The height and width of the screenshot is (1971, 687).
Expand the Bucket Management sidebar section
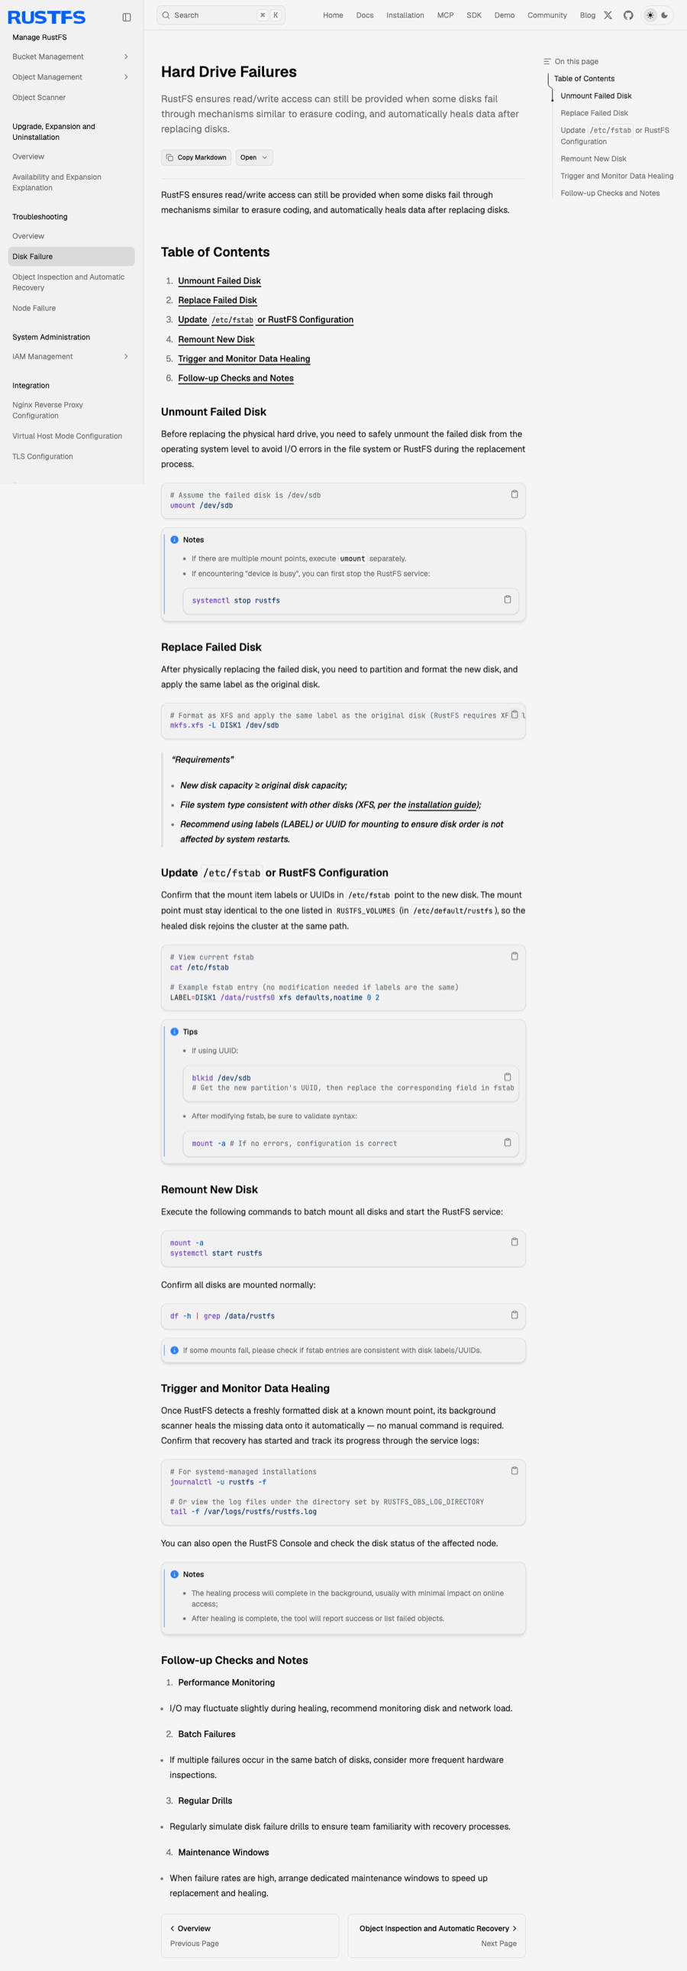(70, 57)
